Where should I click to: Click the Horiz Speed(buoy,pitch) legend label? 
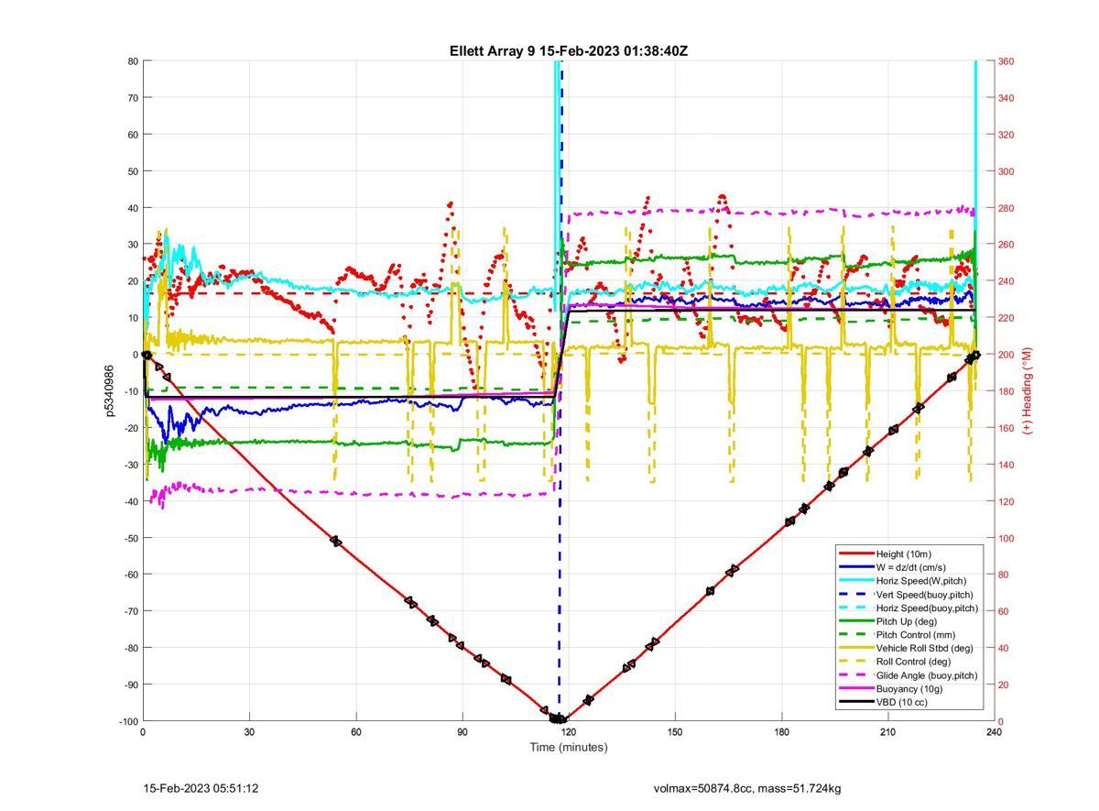coord(927,608)
